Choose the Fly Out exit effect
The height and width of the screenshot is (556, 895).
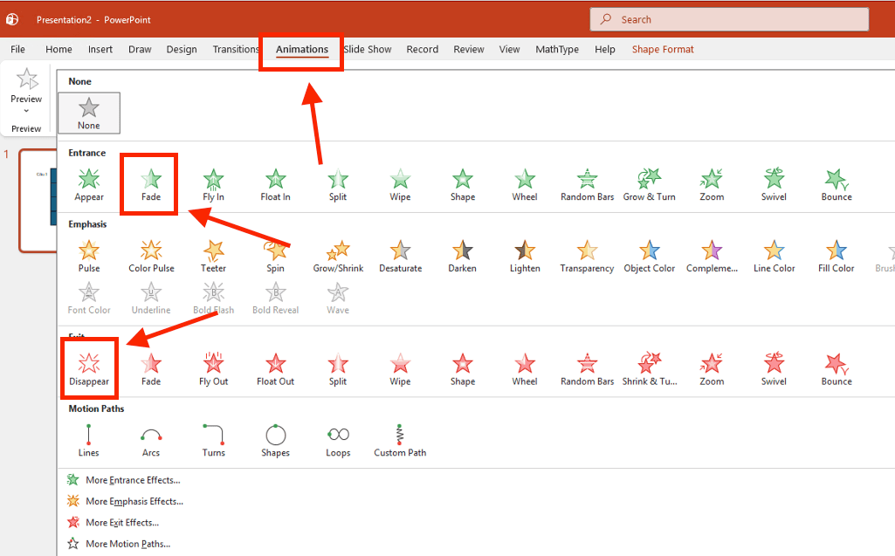213,369
